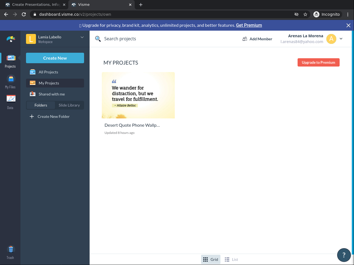Click the tracking protection eye icon

click(296, 14)
